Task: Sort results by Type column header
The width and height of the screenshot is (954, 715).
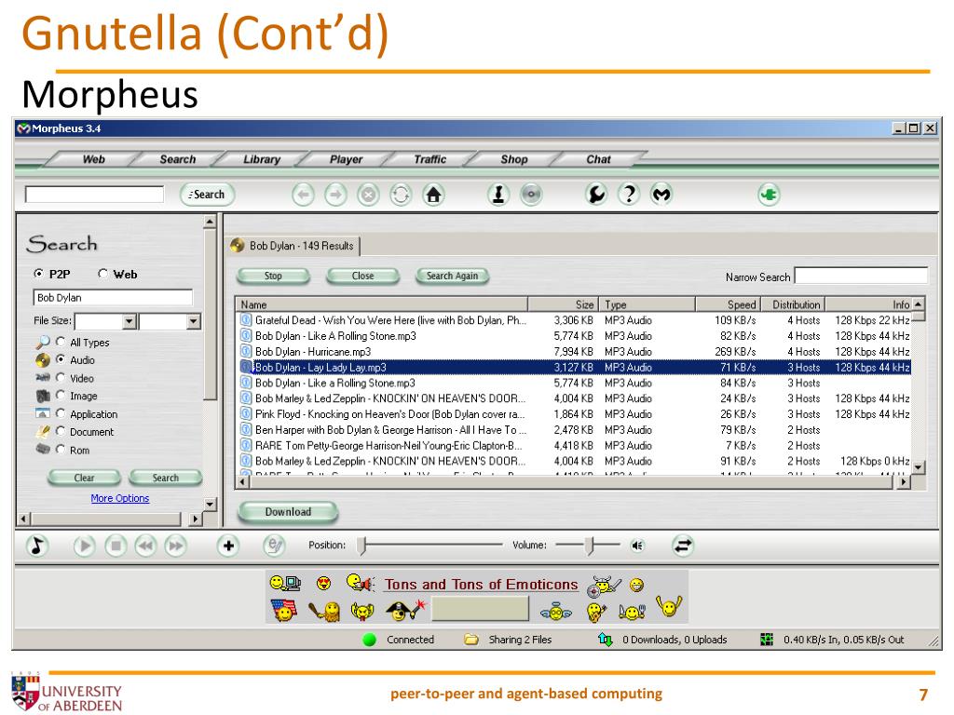Action: point(647,304)
